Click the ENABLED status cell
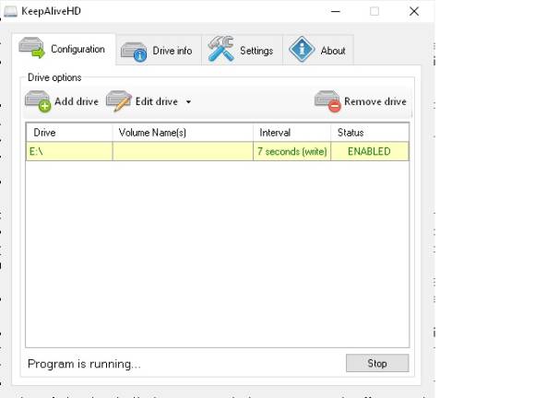Screen dimensions: 535x398 (x=370, y=151)
